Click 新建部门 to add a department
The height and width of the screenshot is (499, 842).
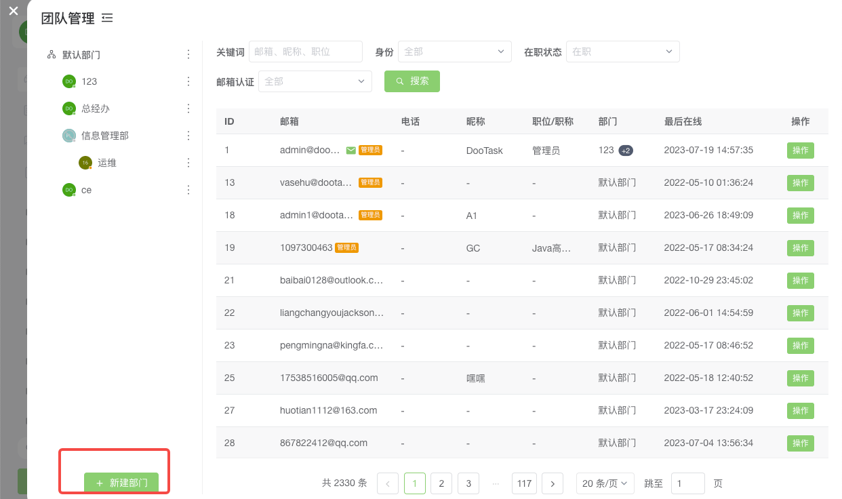coord(121,483)
